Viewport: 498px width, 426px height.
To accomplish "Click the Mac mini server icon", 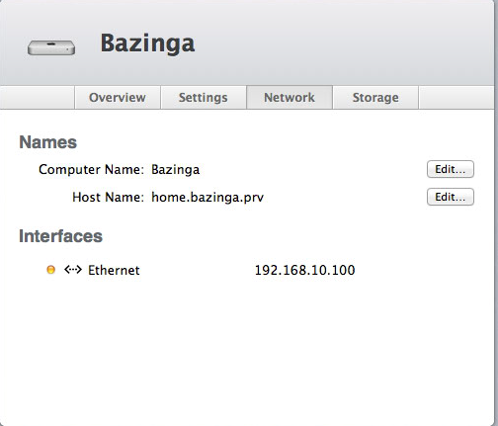I will [x=51, y=47].
